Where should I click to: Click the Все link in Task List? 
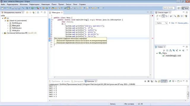point(173,23)
